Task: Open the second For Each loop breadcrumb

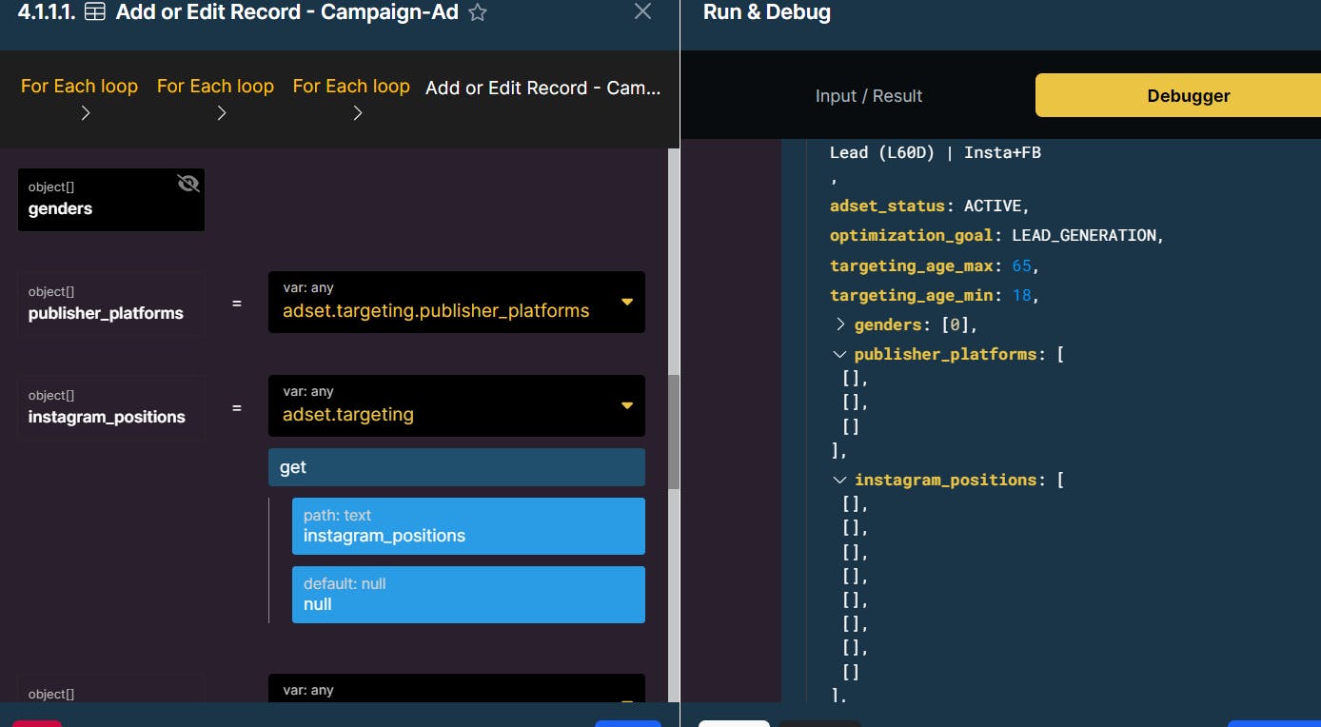Action: click(215, 86)
